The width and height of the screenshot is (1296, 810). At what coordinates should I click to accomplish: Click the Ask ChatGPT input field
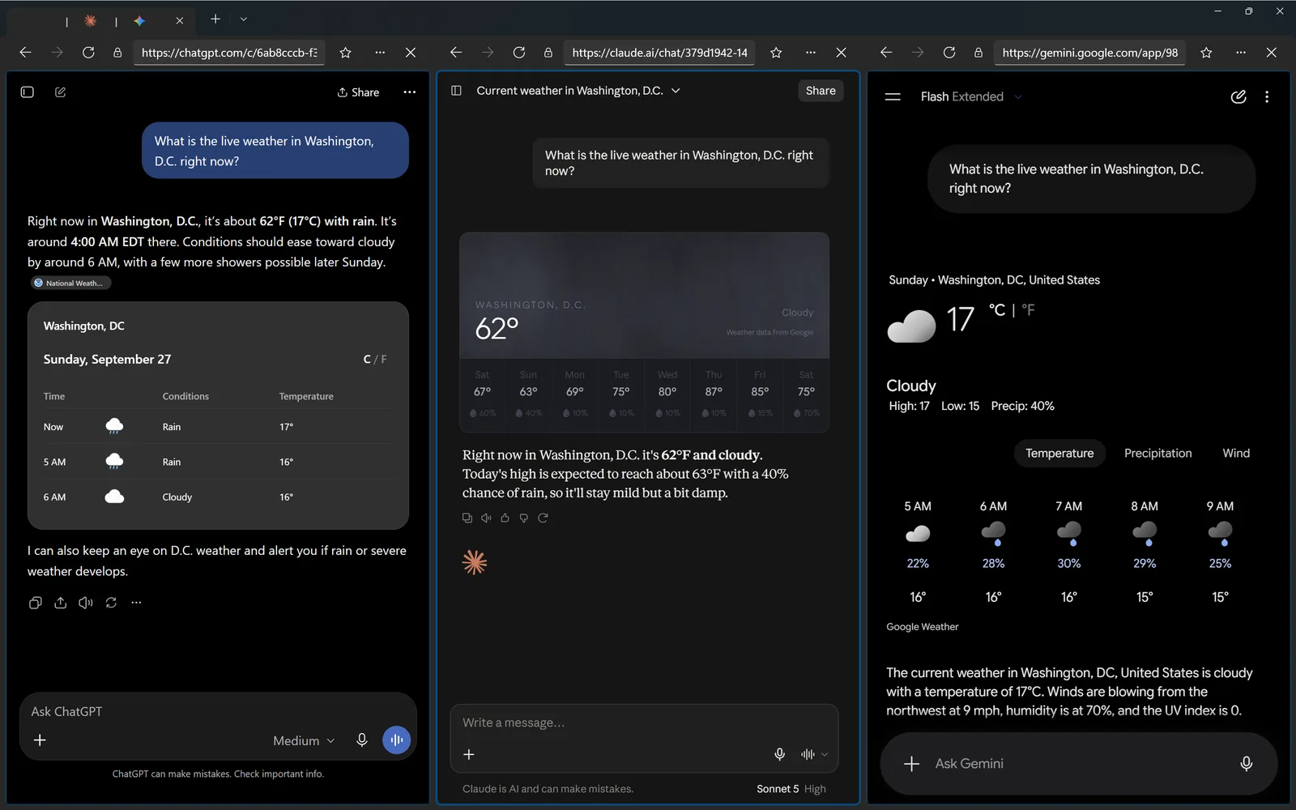pos(219,711)
